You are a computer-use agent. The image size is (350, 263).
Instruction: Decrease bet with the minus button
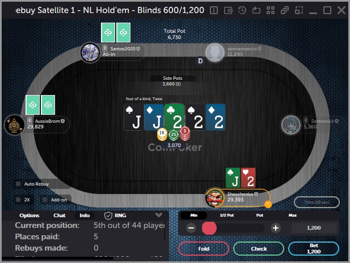pyautogui.click(x=191, y=228)
